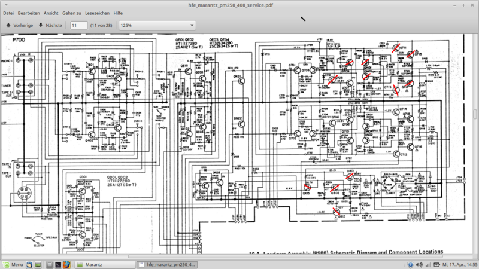The width and height of the screenshot is (479, 269).
Task: Click the page number input field
Action: [79, 25]
